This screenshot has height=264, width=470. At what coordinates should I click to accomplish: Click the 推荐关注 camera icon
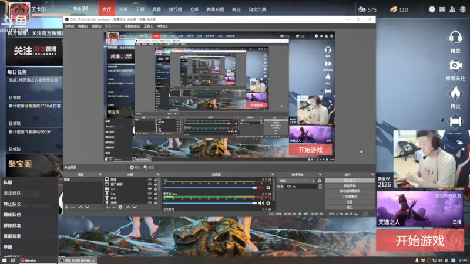tap(455, 66)
